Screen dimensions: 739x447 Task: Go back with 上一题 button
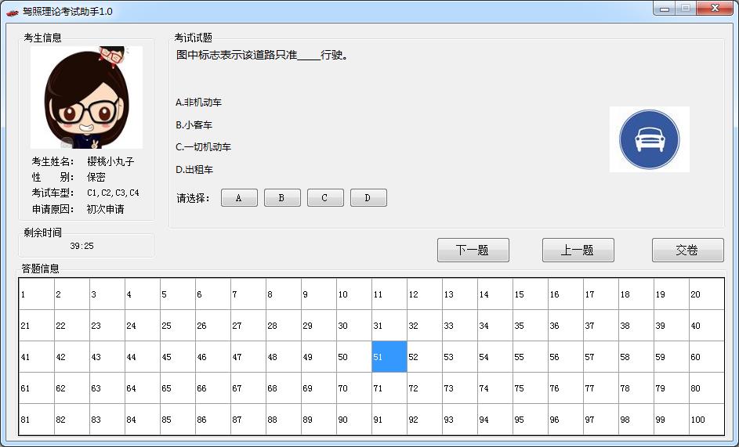(578, 251)
